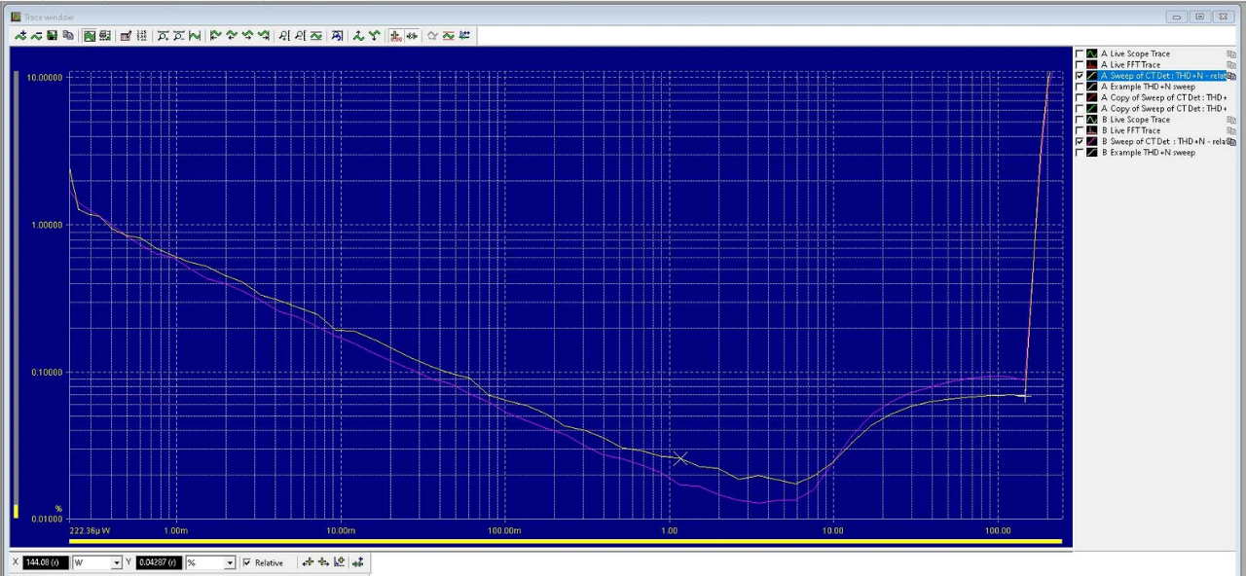Image resolution: width=1246 pixels, height=576 pixels.
Task: Enable the B Live FFT Trace checkbox
Action: 1080,130
